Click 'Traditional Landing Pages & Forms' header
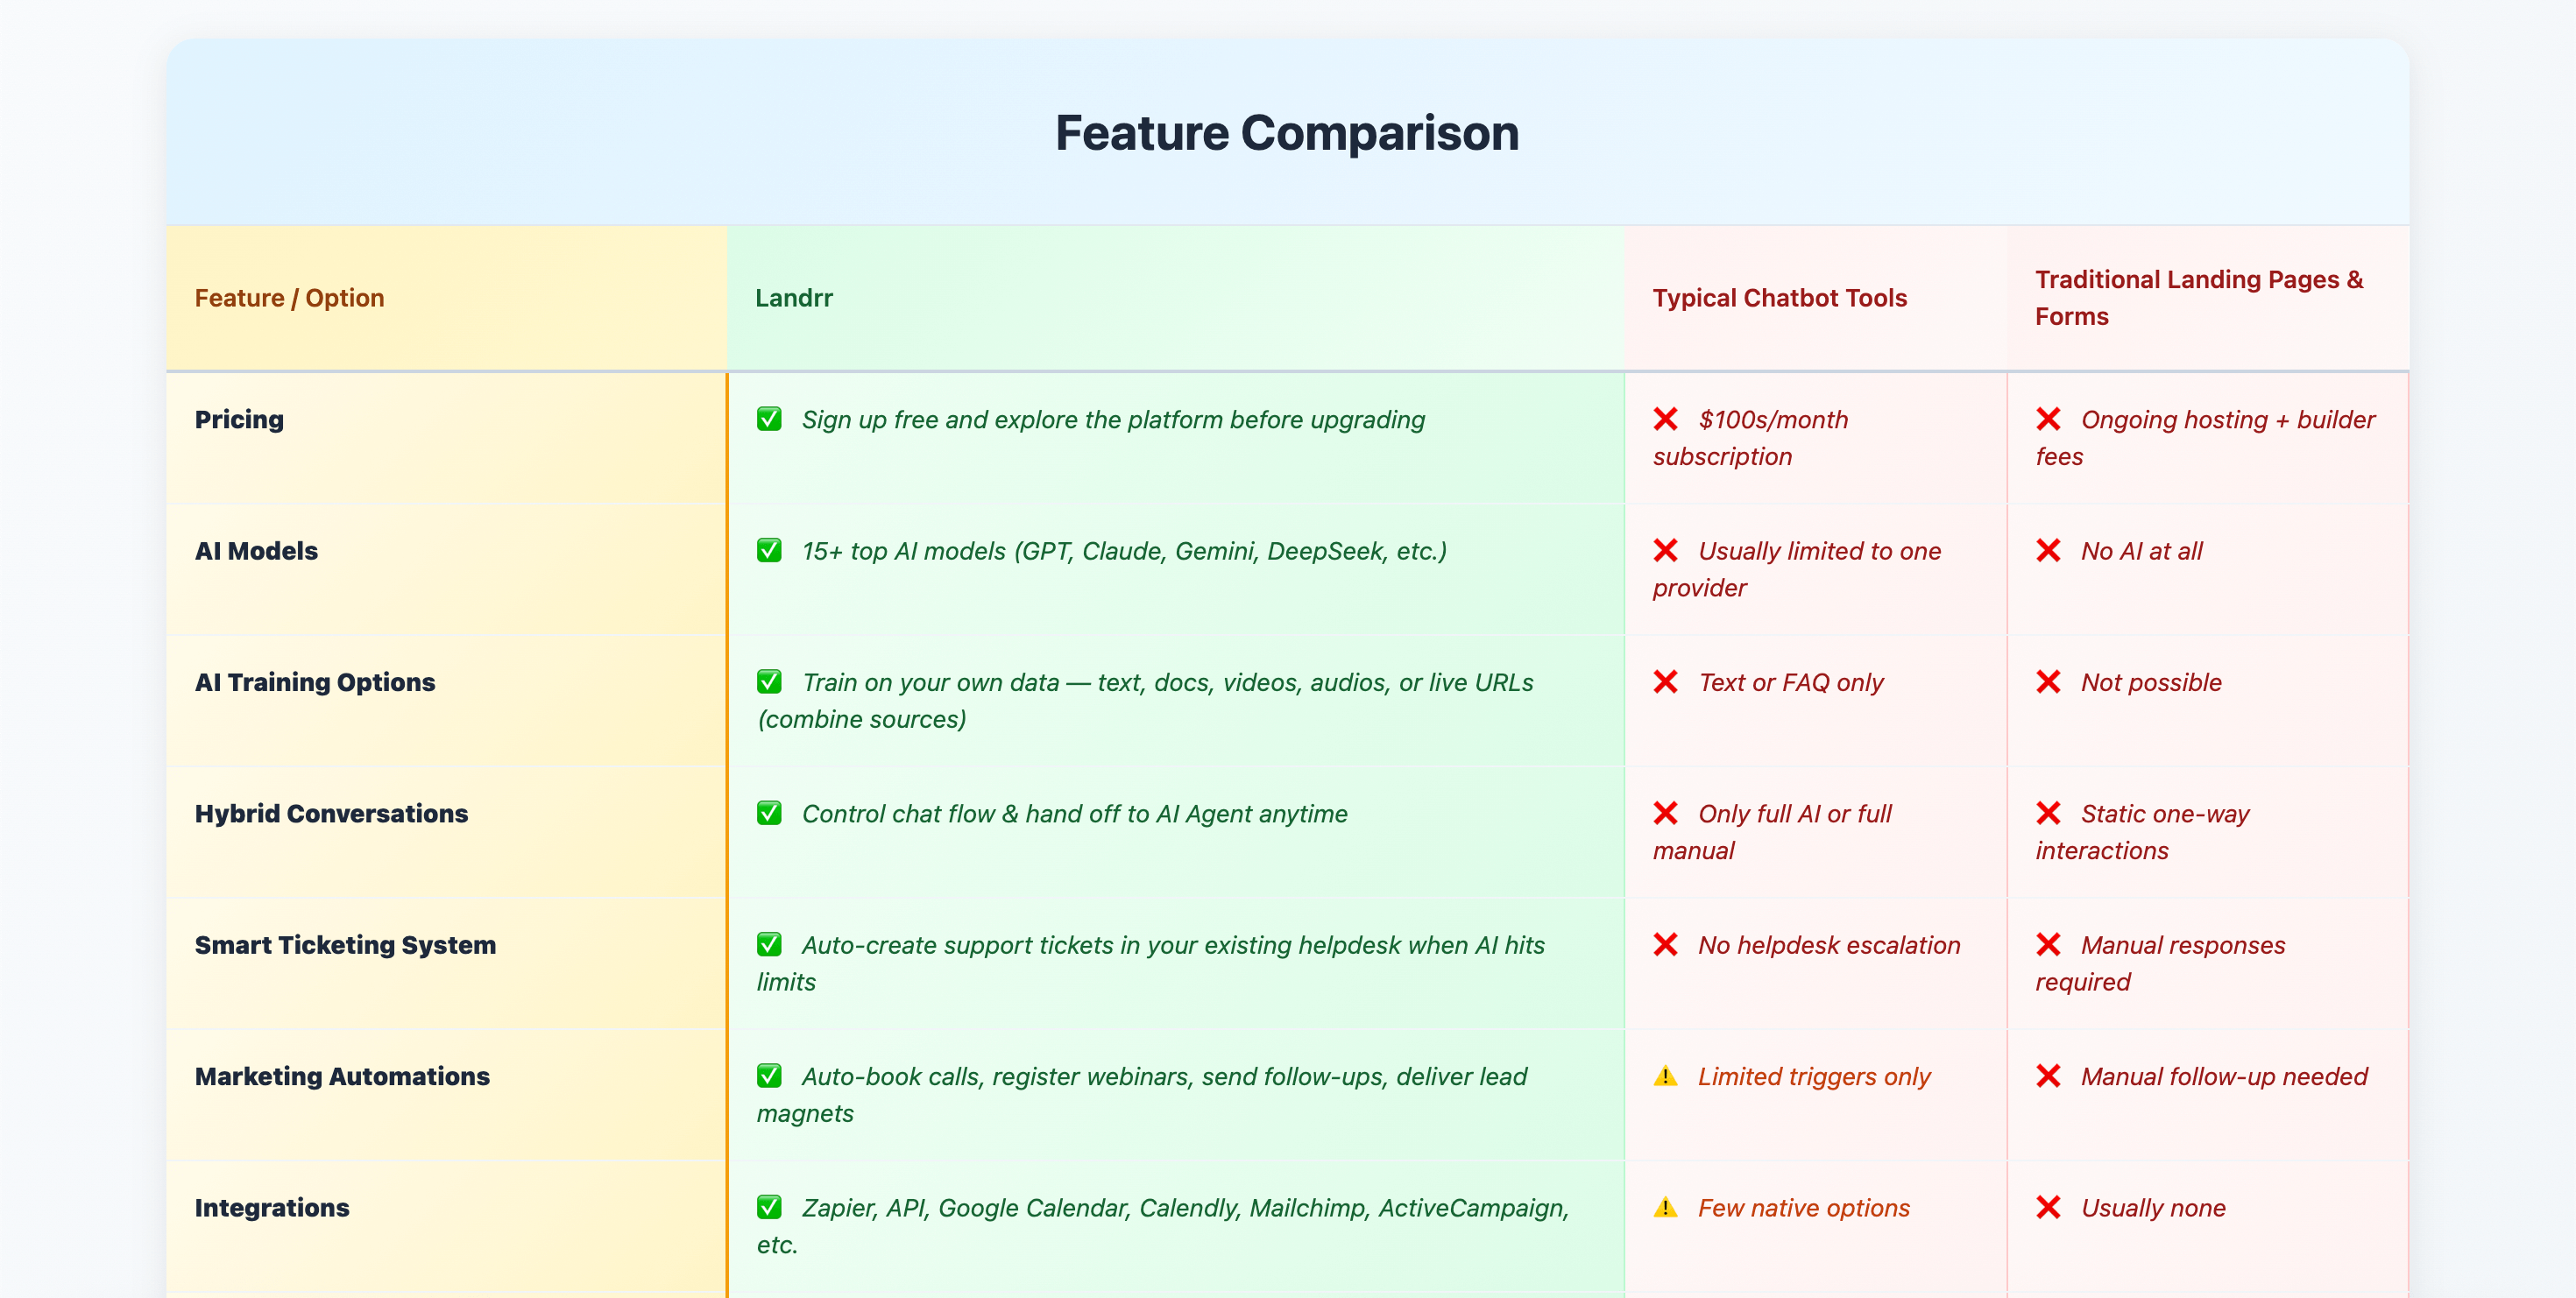 (x=2198, y=298)
